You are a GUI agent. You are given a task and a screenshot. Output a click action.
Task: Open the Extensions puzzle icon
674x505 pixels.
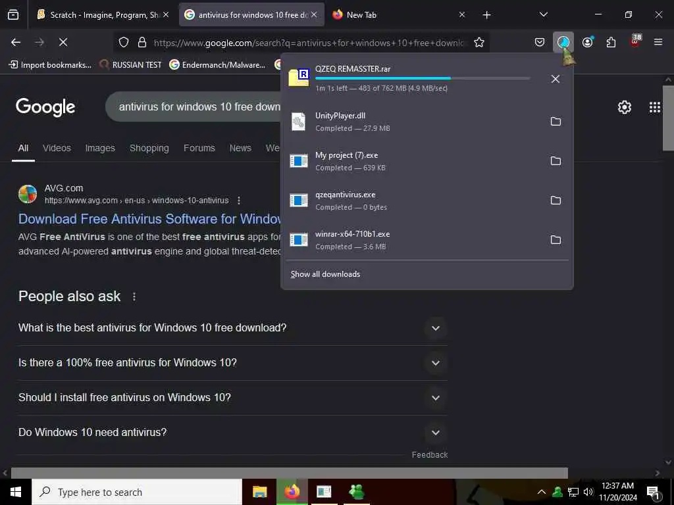611,42
